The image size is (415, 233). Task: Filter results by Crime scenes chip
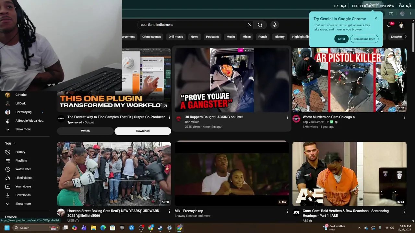tap(151, 37)
